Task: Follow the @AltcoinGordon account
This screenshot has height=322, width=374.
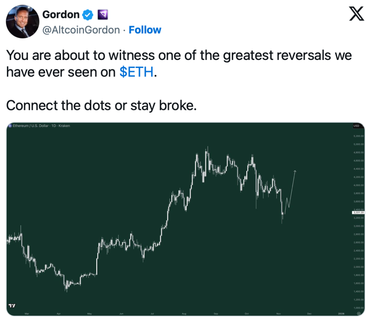Action: coord(145,30)
